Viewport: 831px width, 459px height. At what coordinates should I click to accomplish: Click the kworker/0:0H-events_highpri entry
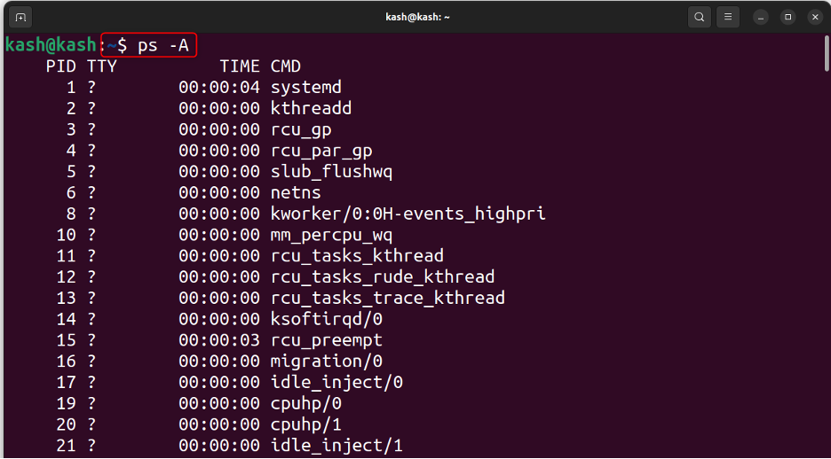pos(408,214)
